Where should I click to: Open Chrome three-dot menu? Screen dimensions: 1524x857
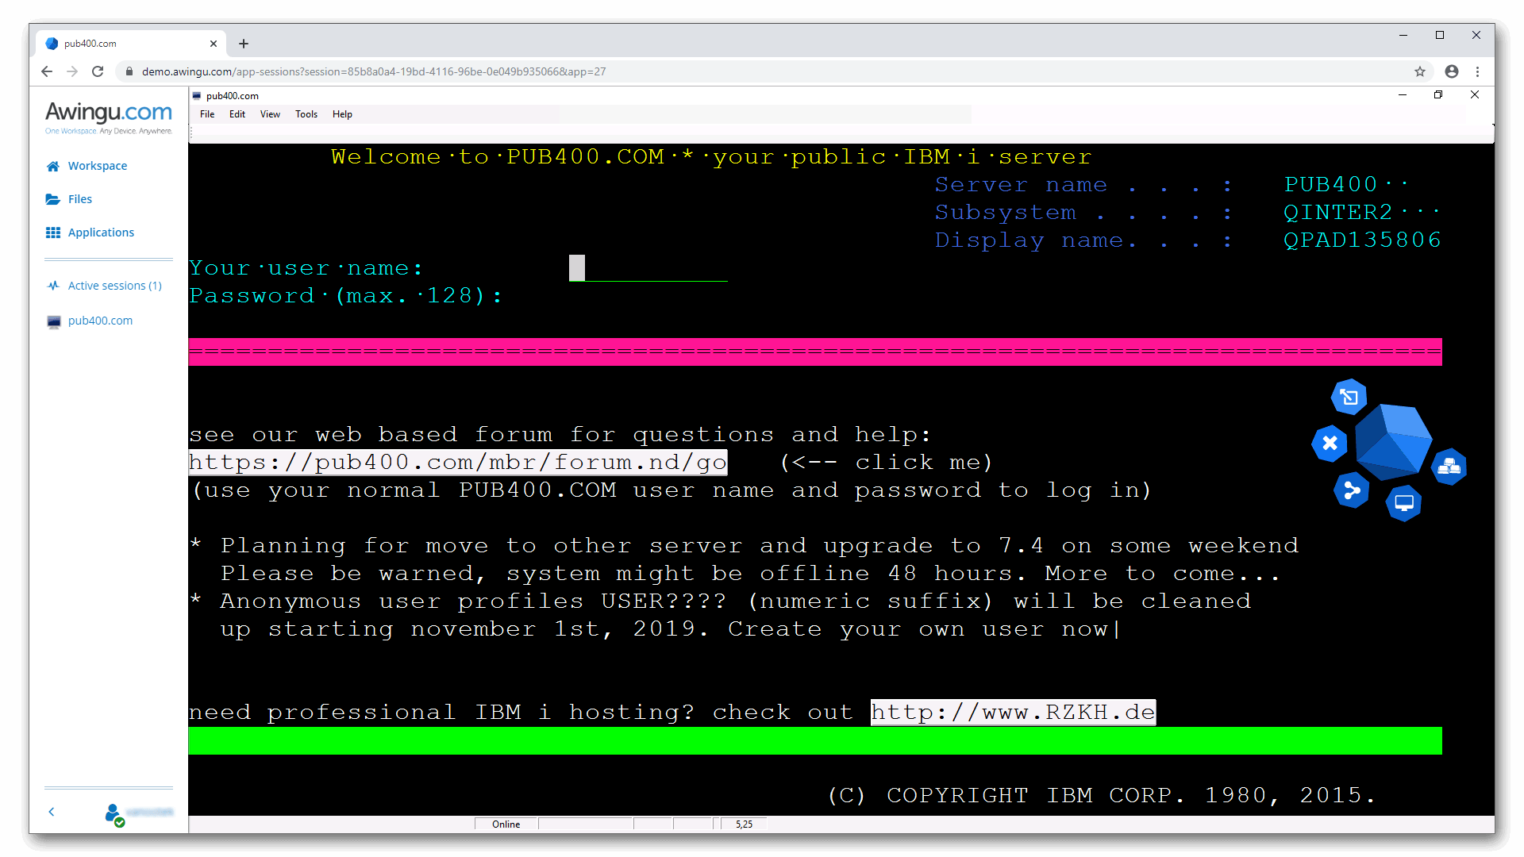(1477, 71)
